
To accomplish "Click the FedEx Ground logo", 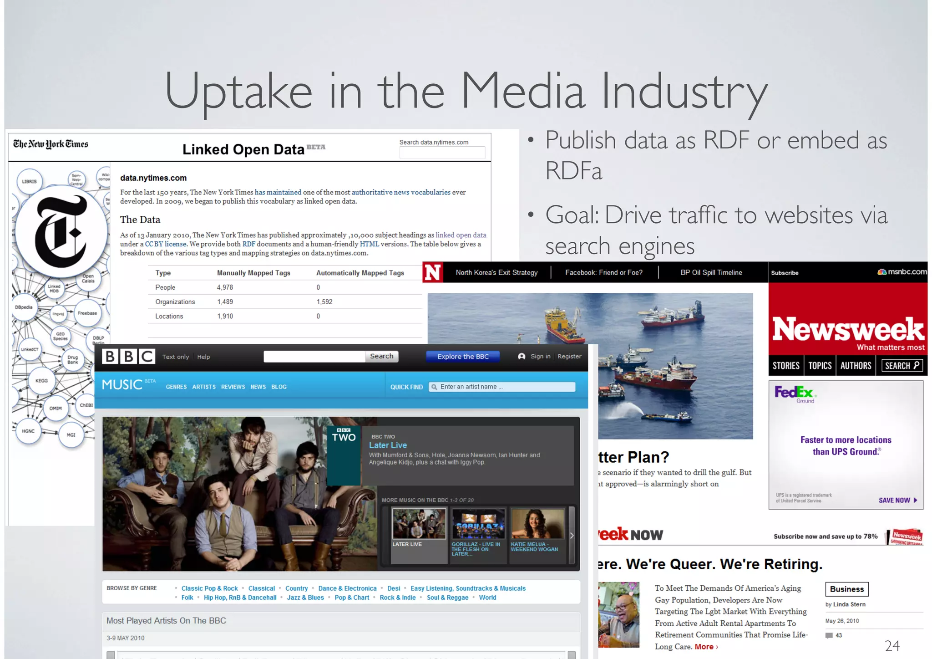I will [795, 394].
